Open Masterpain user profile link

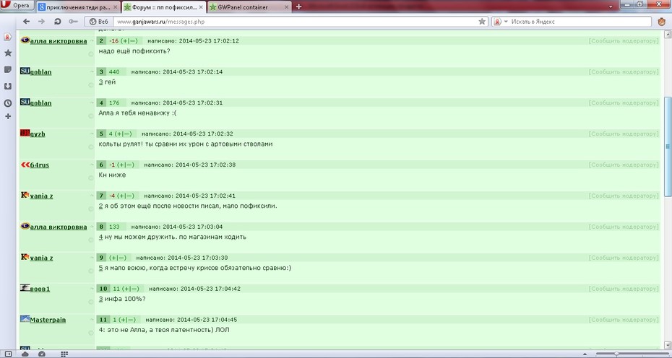pos(48,320)
